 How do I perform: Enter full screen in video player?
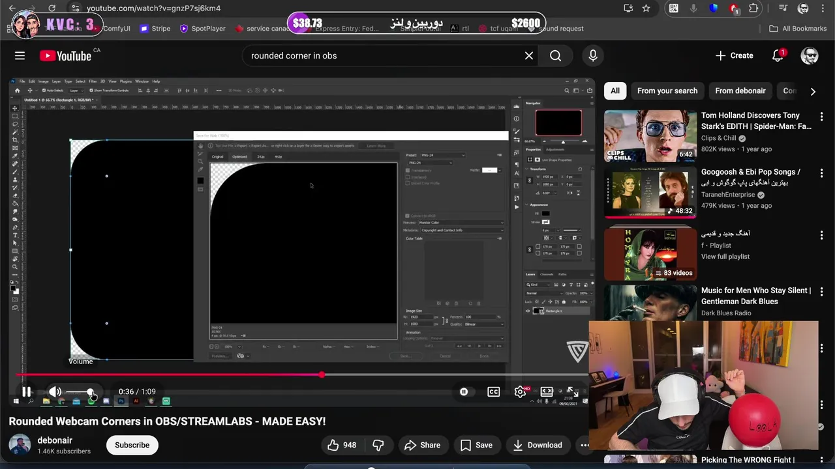571,391
